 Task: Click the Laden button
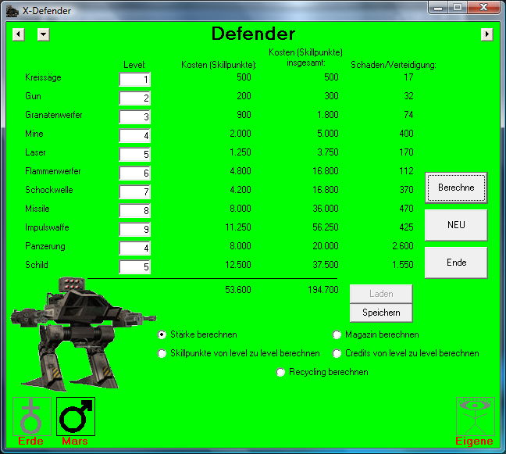381,294
